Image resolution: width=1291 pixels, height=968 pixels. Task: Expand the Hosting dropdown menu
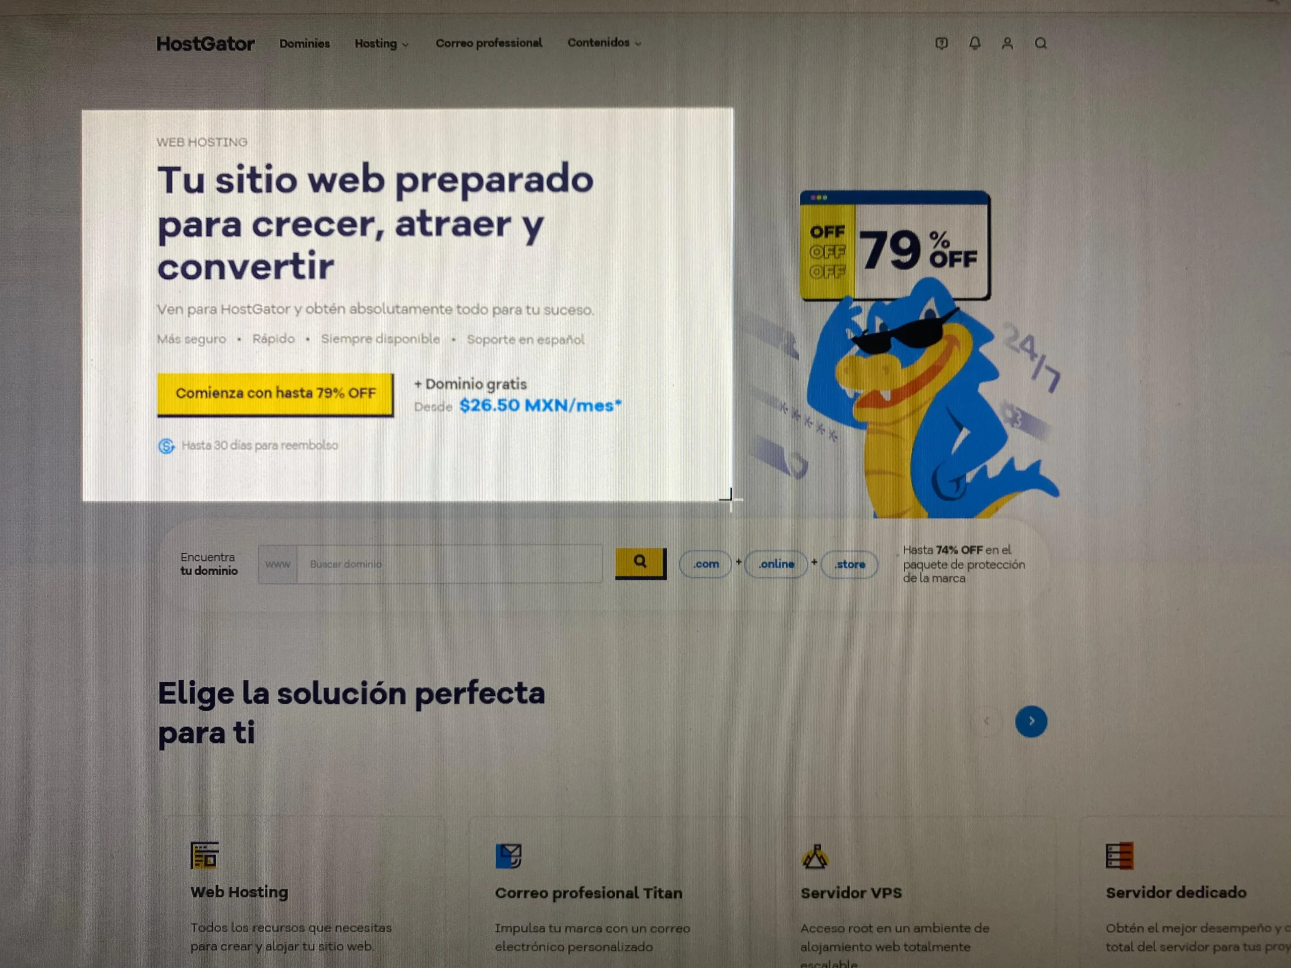[379, 43]
